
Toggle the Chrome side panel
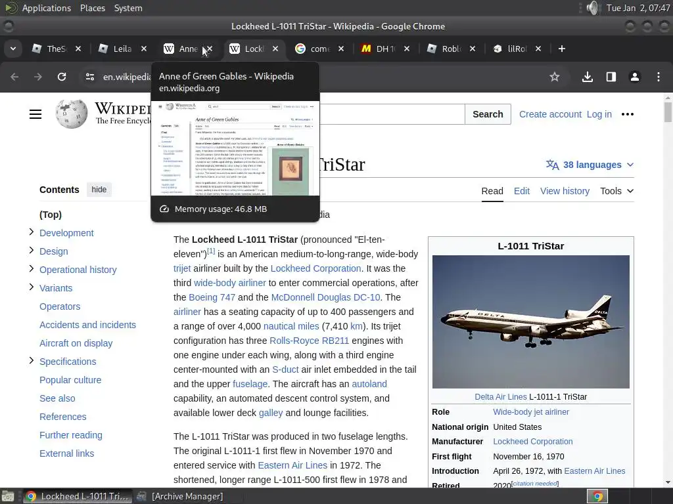(611, 77)
